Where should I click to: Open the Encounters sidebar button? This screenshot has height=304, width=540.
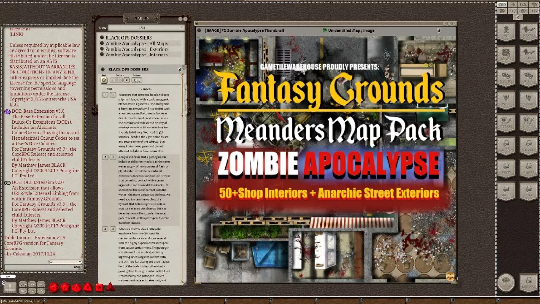coord(528,101)
